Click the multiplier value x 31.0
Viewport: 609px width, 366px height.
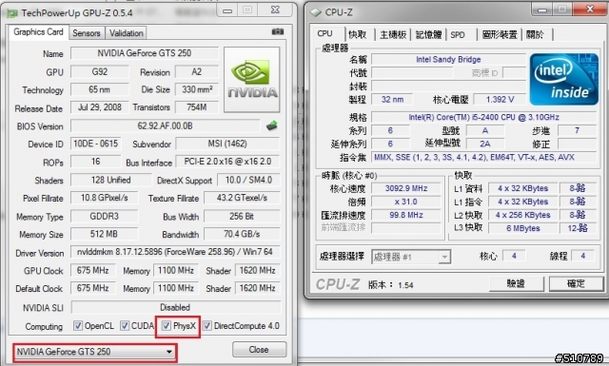(x=406, y=202)
